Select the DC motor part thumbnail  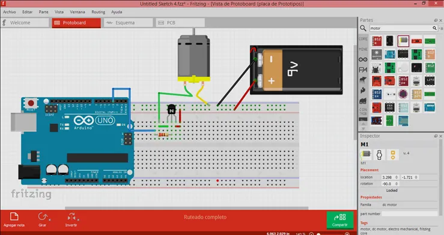click(403, 41)
